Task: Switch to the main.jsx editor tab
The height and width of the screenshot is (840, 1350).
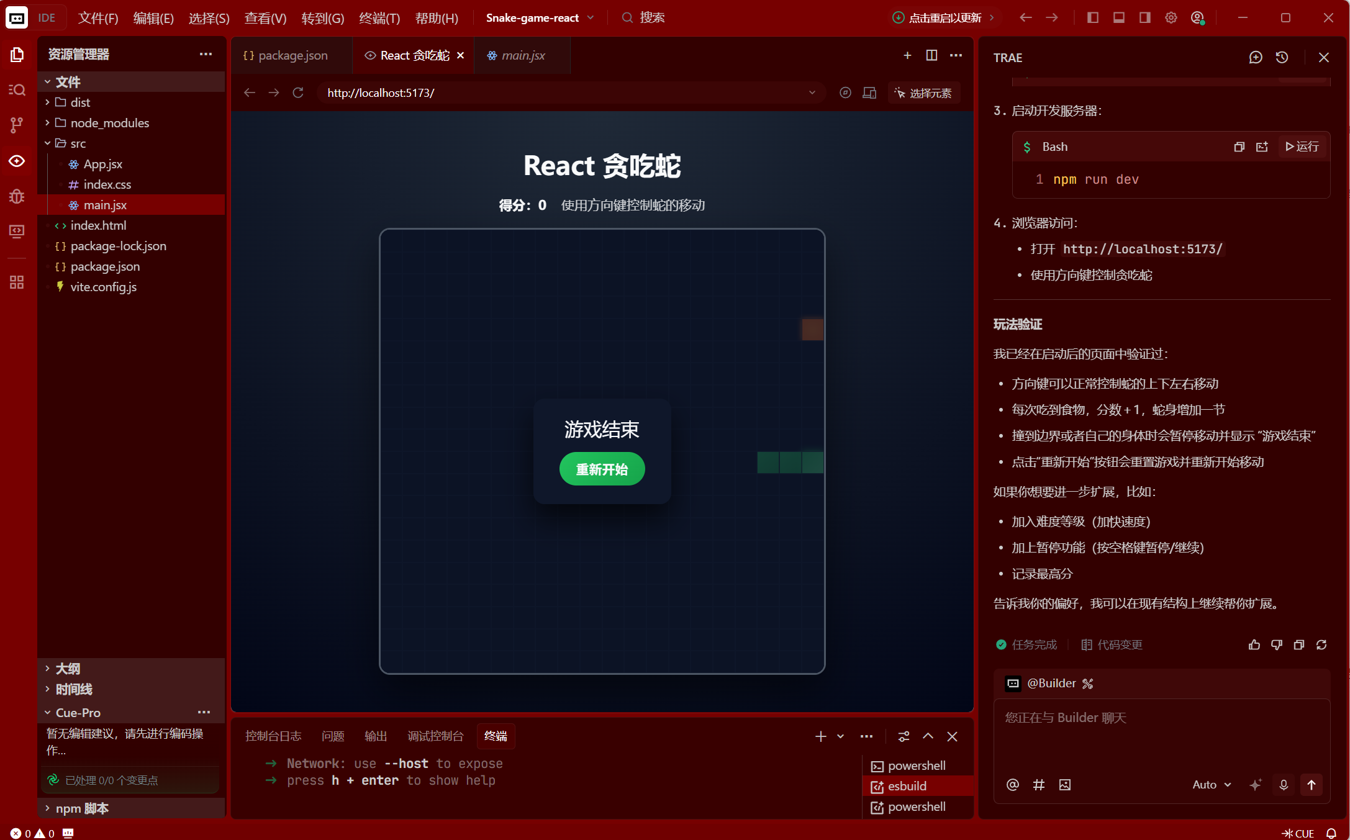Action: click(x=522, y=55)
